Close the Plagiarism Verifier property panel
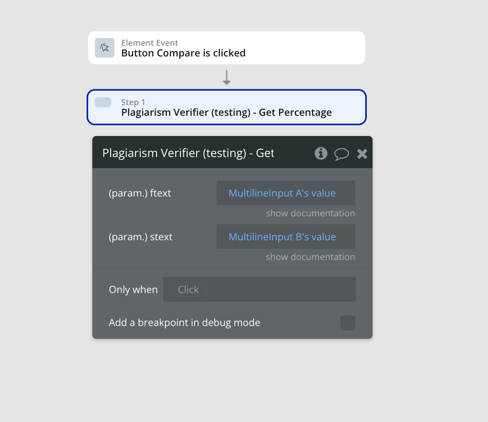 [x=362, y=154]
